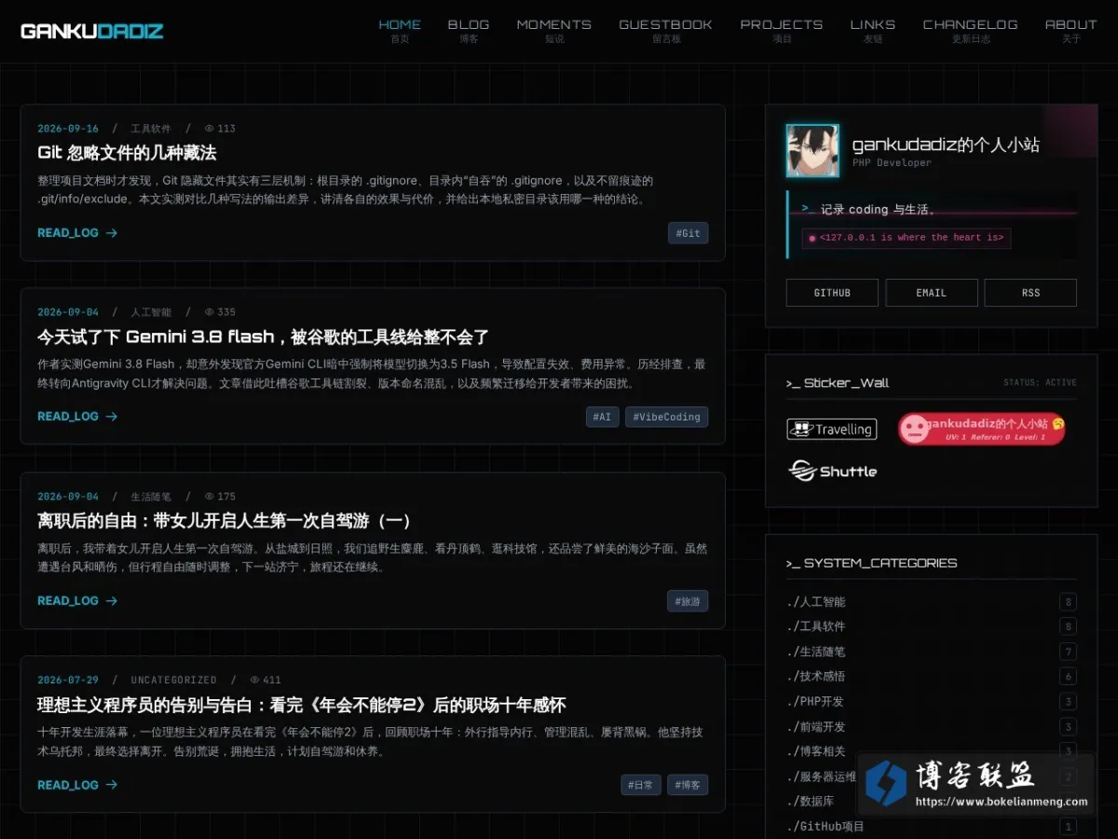Open the Shuttle sticker badge
Viewport: 1118px width, 839px height.
(x=832, y=471)
